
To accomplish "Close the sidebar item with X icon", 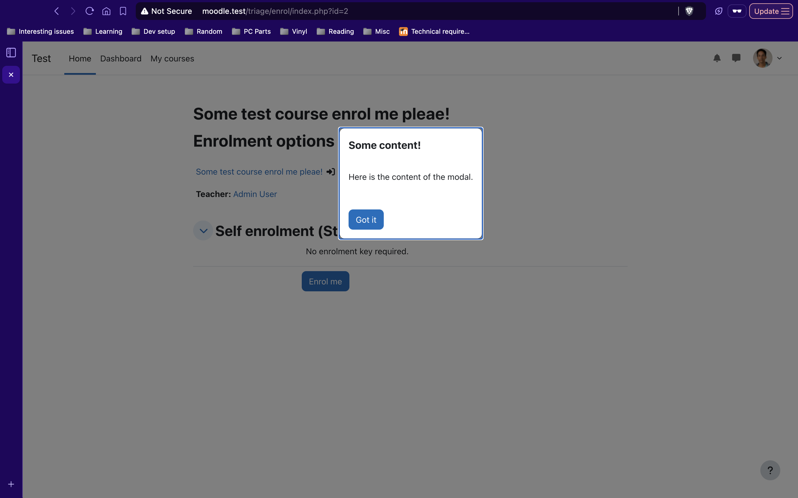I will click(x=11, y=75).
